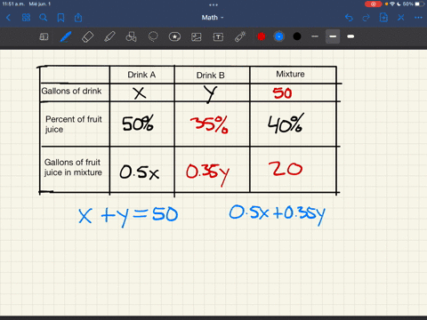Select the thinnest stroke width
This screenshot has height=320, width=427.
click(315, 36)
